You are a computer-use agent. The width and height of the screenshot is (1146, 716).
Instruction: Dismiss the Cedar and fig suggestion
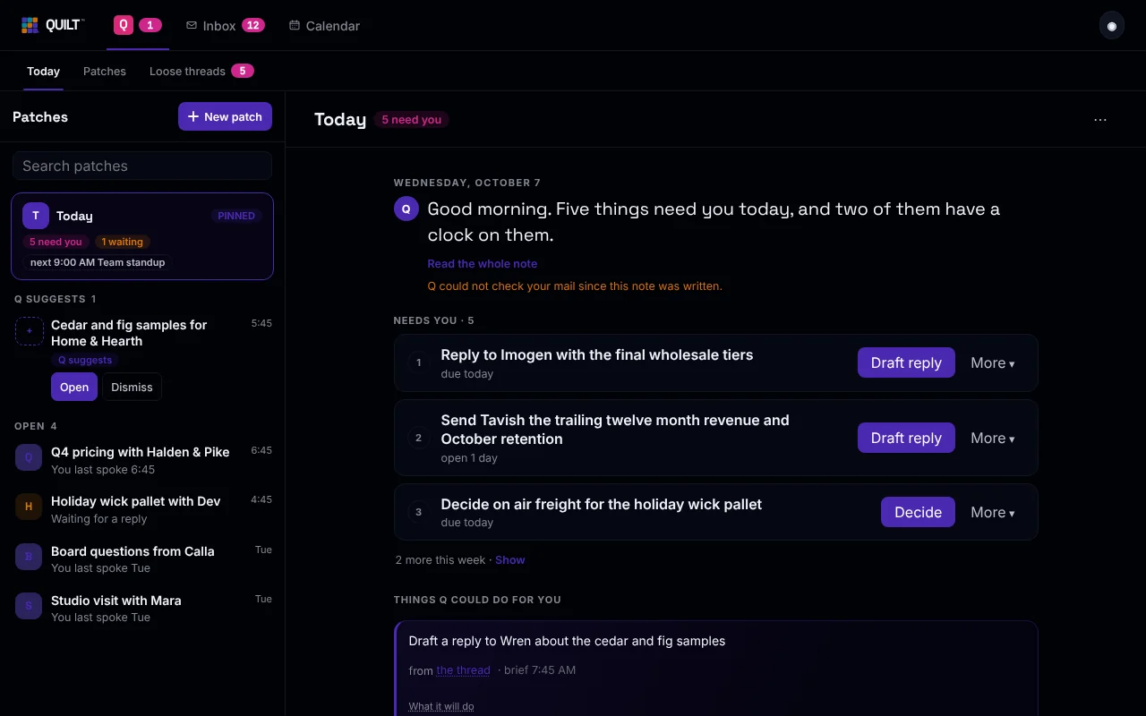(132, 387)
